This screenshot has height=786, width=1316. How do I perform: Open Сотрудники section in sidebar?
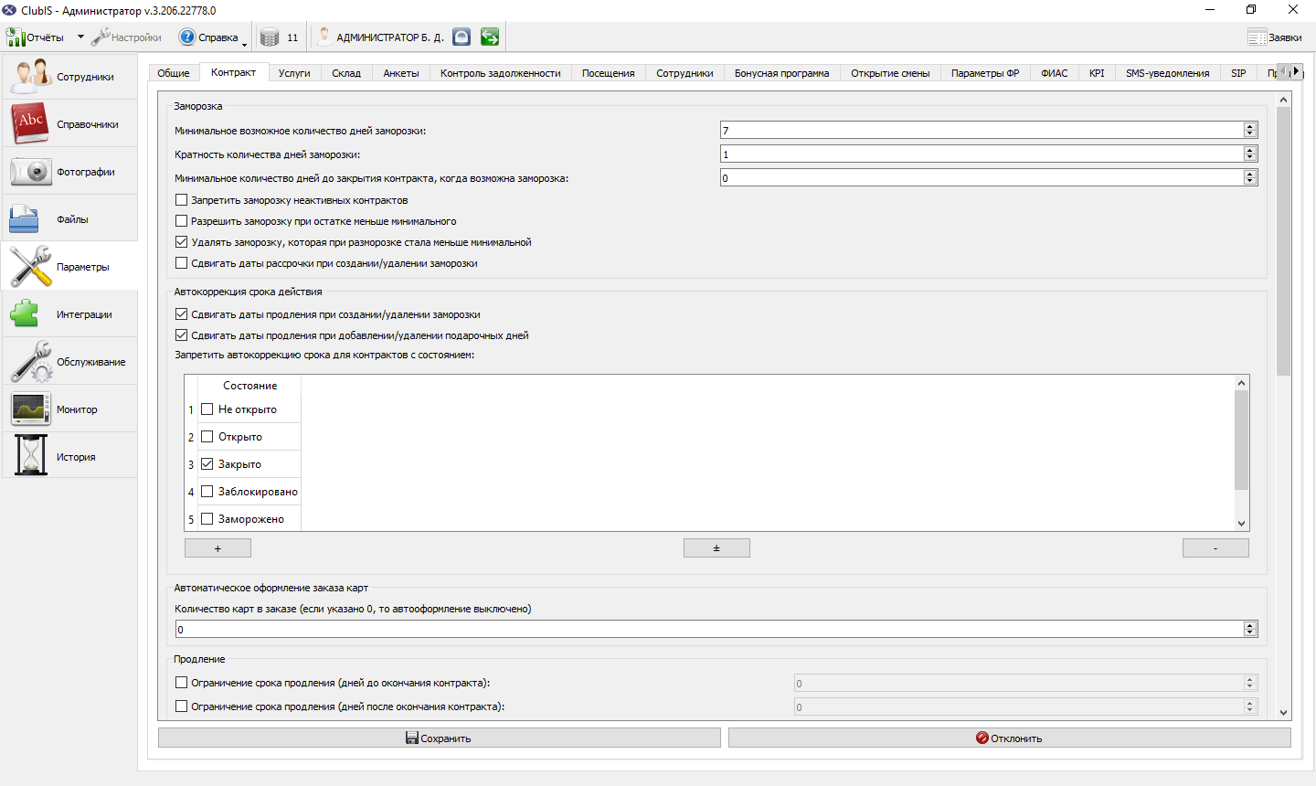click(x=70, y=76)
